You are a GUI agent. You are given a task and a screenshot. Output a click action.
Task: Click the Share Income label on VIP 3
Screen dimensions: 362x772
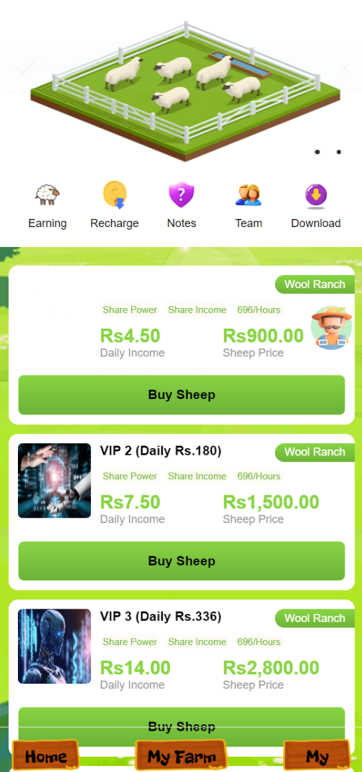click(197, 642)
